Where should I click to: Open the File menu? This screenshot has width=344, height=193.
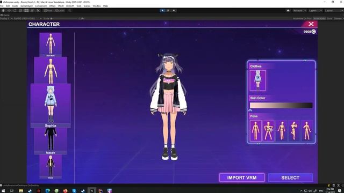(x=2, y=6)
